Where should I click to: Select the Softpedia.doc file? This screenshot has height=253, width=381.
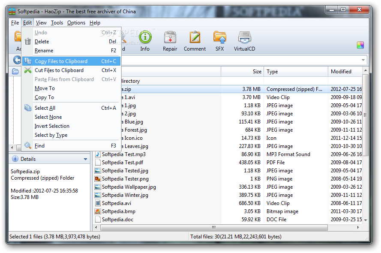click(228, 220)
